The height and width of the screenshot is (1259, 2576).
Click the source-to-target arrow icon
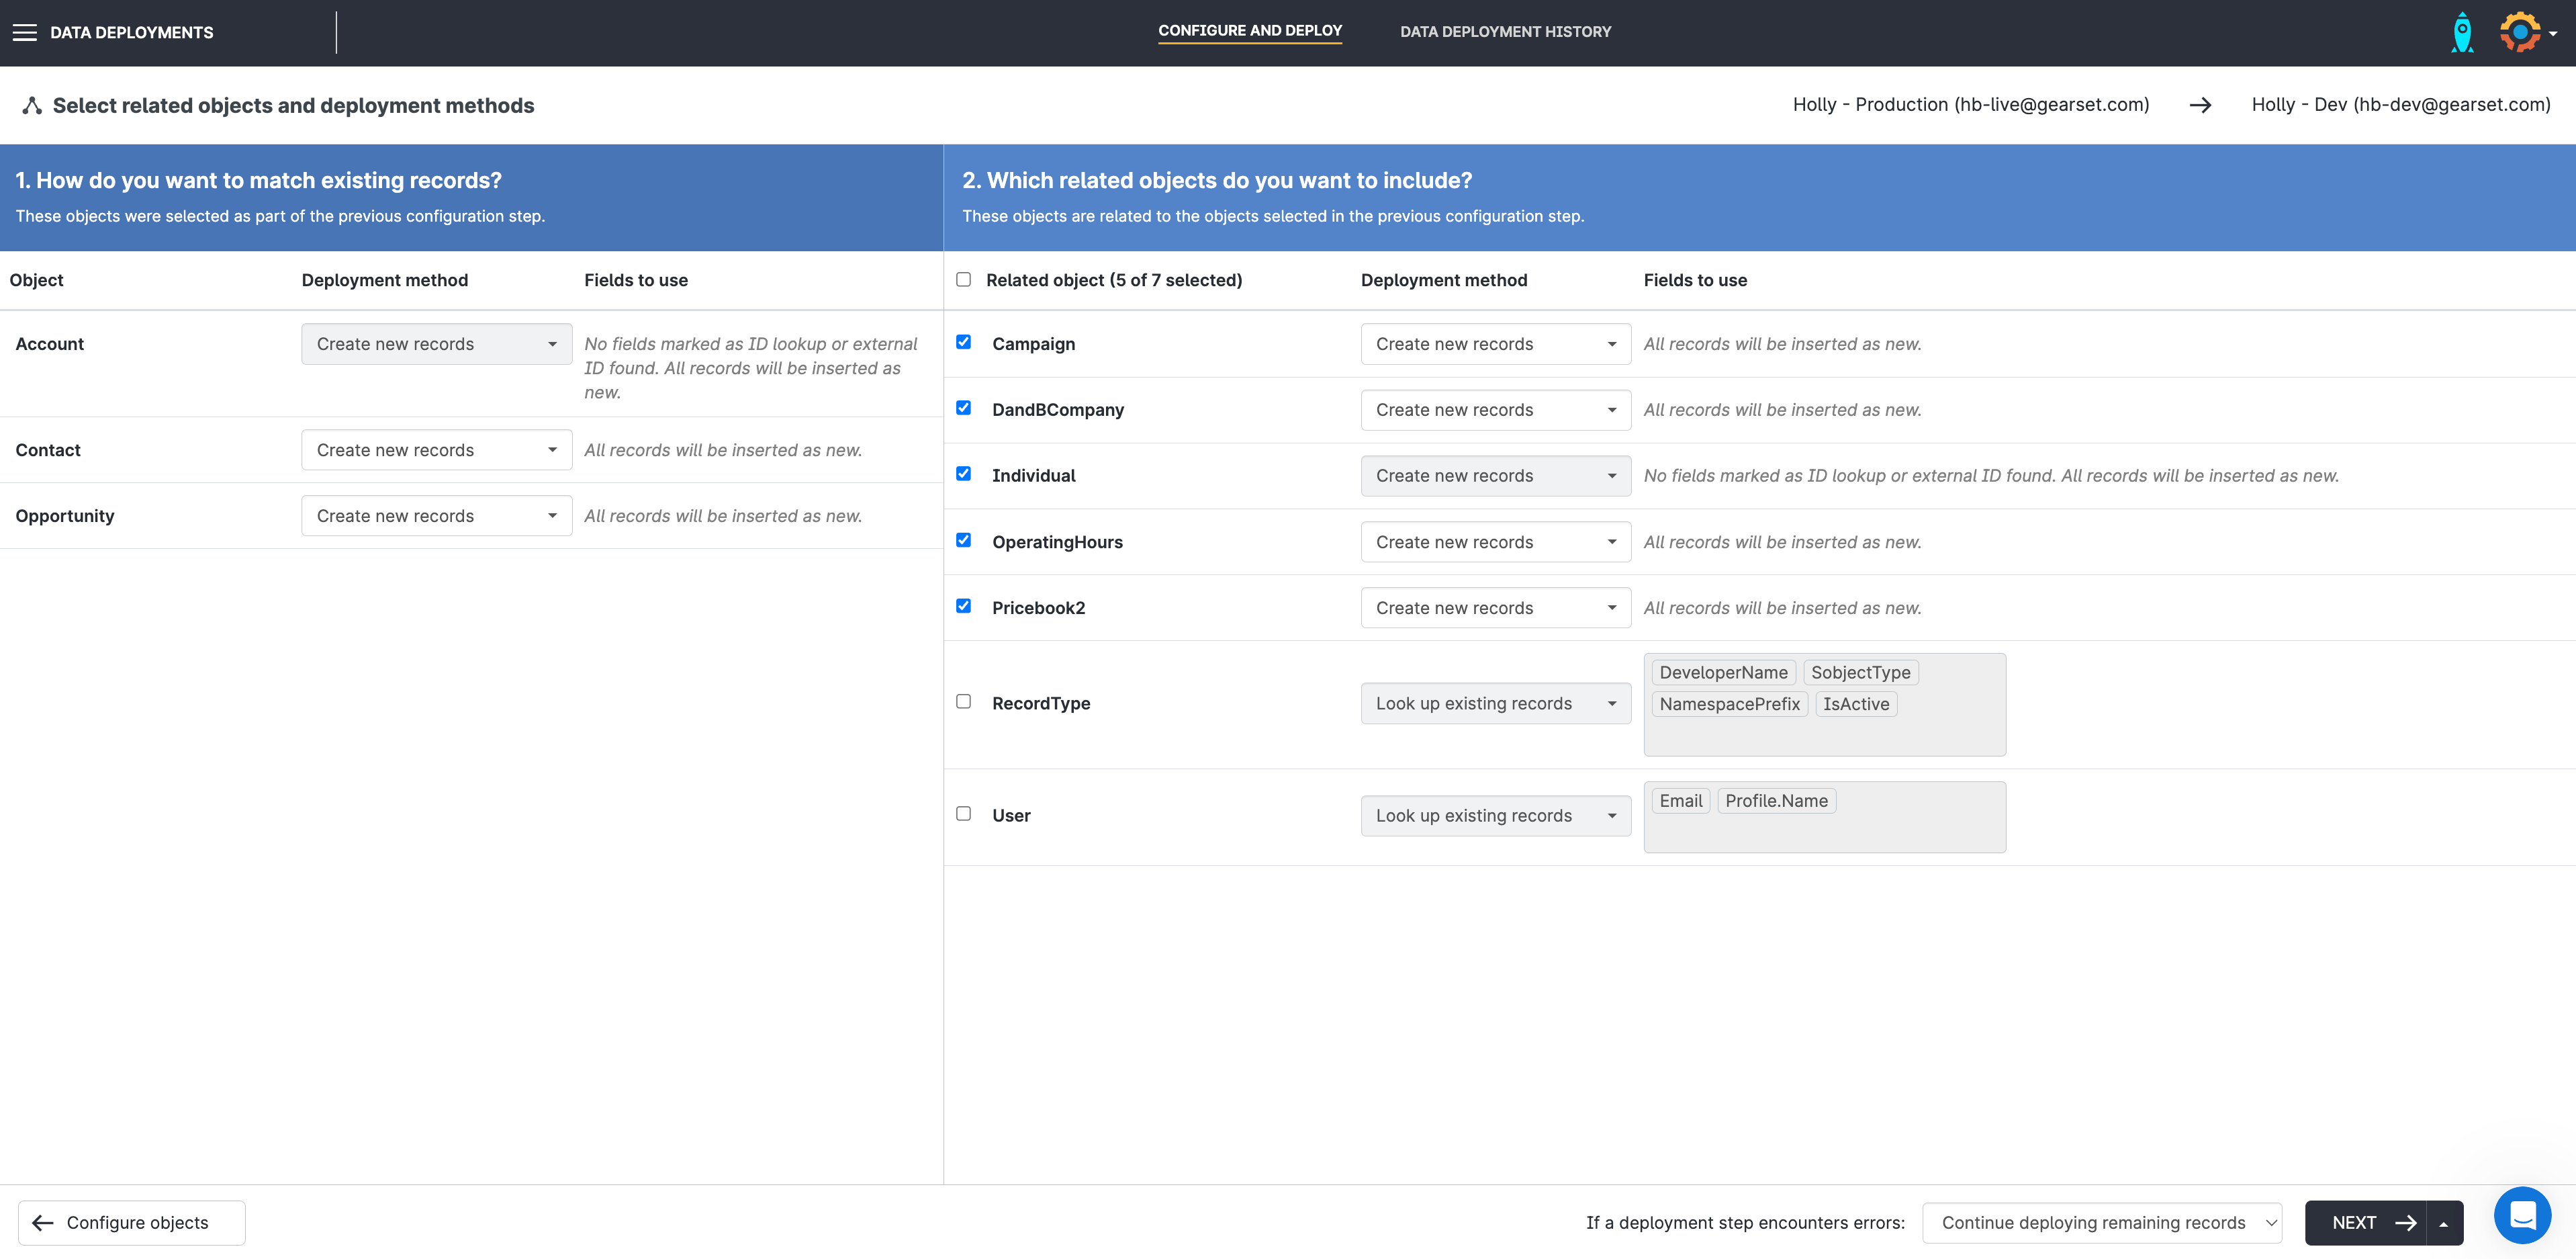click(2200, 105)
